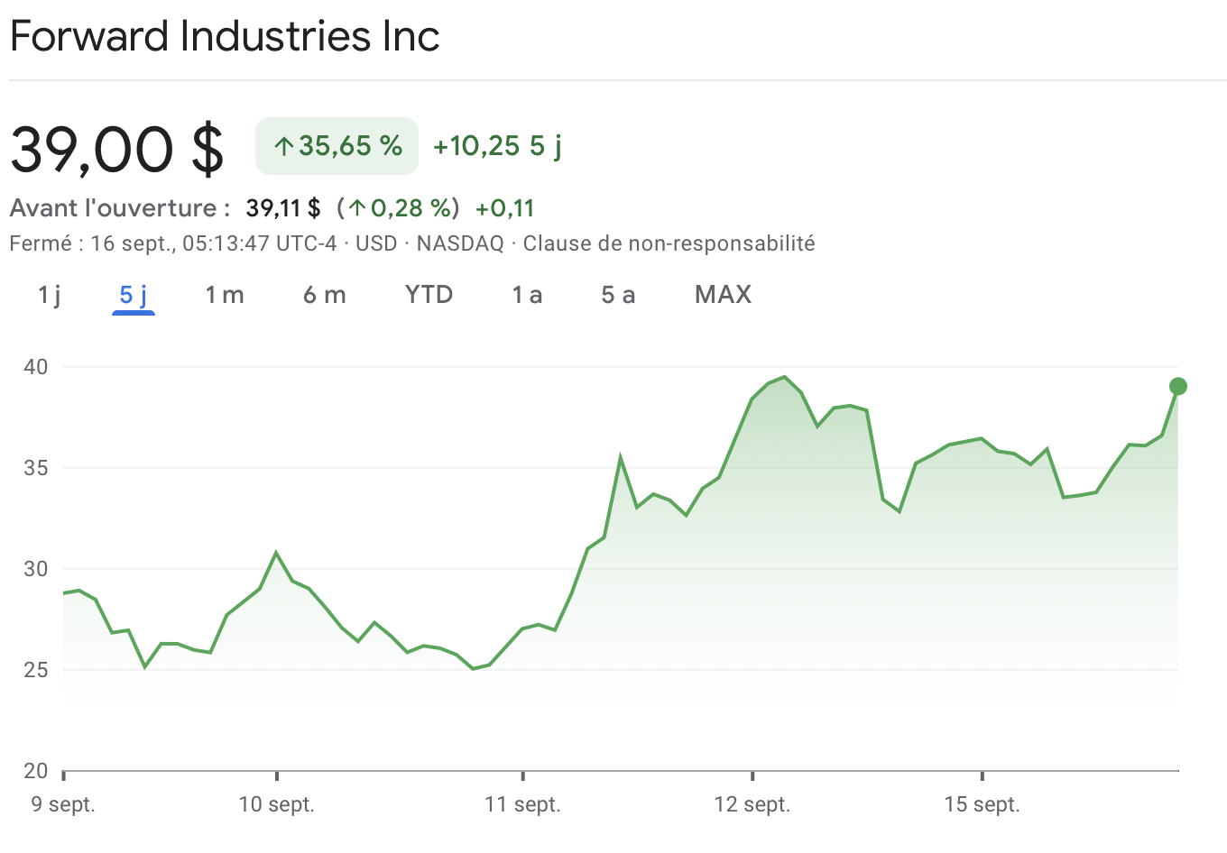
Task: Click the pre-market 39,11 $ price
Action: (x=283, y=208)
